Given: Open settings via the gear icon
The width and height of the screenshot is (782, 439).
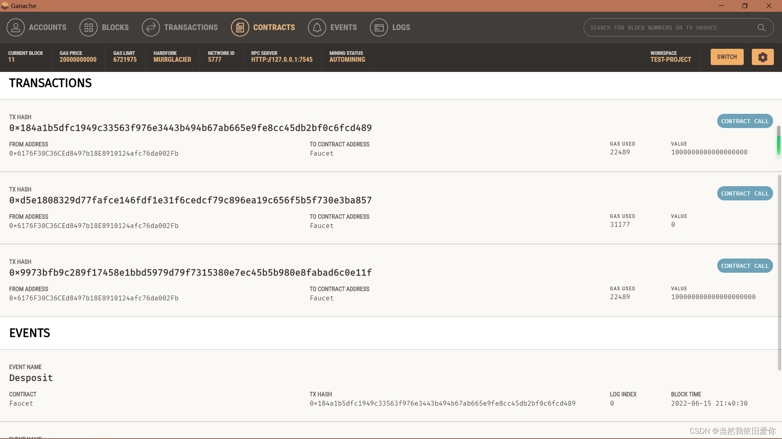Looking at the screenshot, I should [762, 57].
